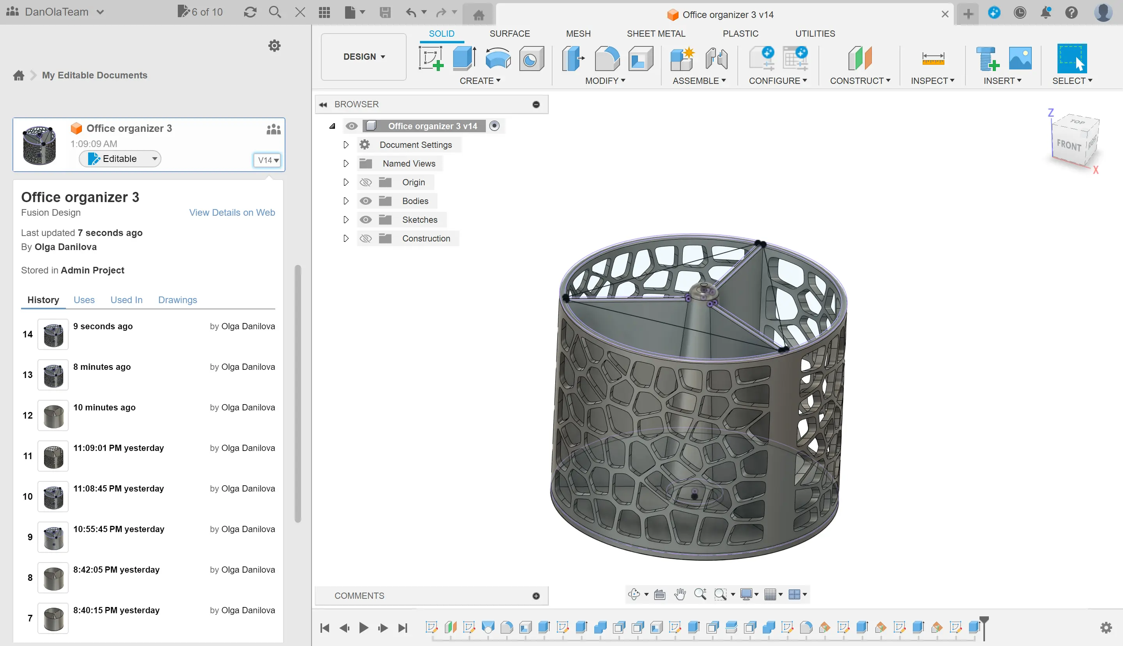Open the Help question mark icon
1123x646 pixels.
point(1071,12)
